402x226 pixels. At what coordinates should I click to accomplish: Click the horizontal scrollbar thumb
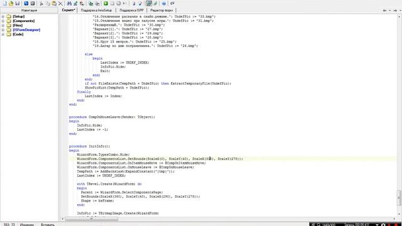[92, 219]
